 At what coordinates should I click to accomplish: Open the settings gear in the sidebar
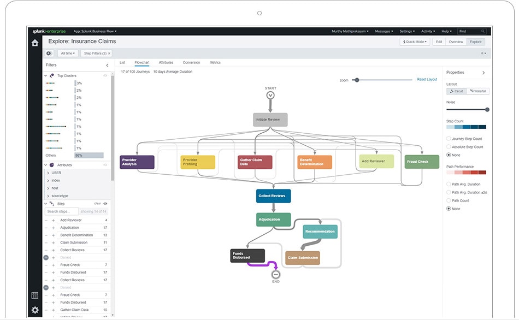point(35,310)
